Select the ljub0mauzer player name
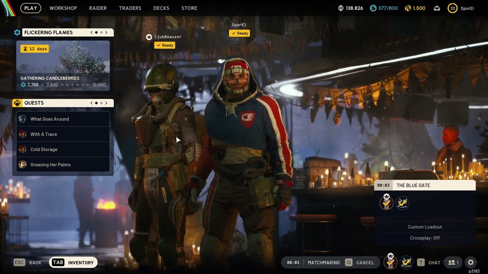 tap(168, 37)
